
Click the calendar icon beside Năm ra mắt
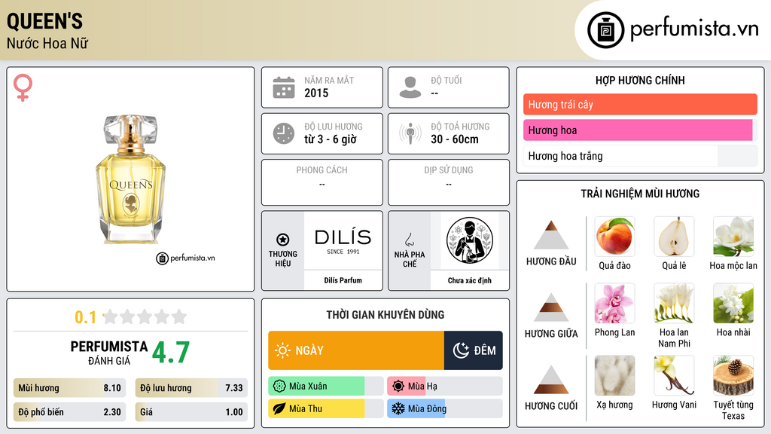pyautogui.click(x=284, y=87)
